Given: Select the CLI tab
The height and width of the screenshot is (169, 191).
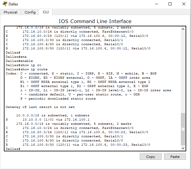Looking at the screenshot, I should (46, 12).
